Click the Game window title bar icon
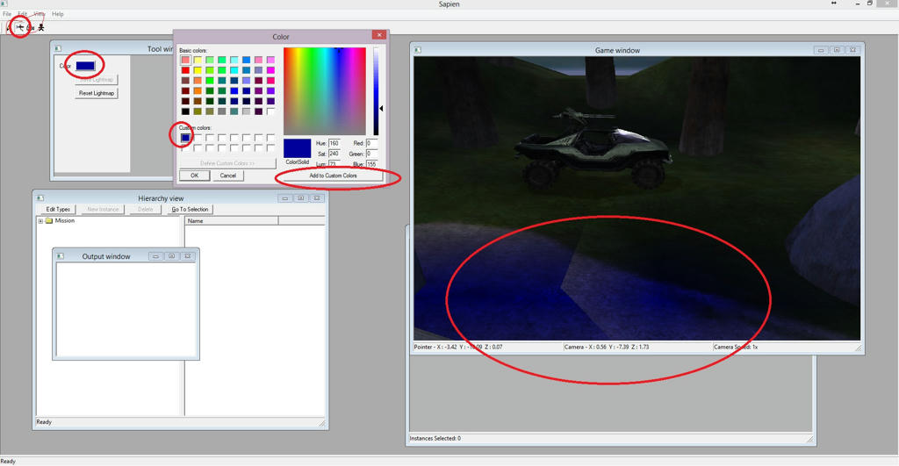 pyautogui.click(x=418, y=50)
